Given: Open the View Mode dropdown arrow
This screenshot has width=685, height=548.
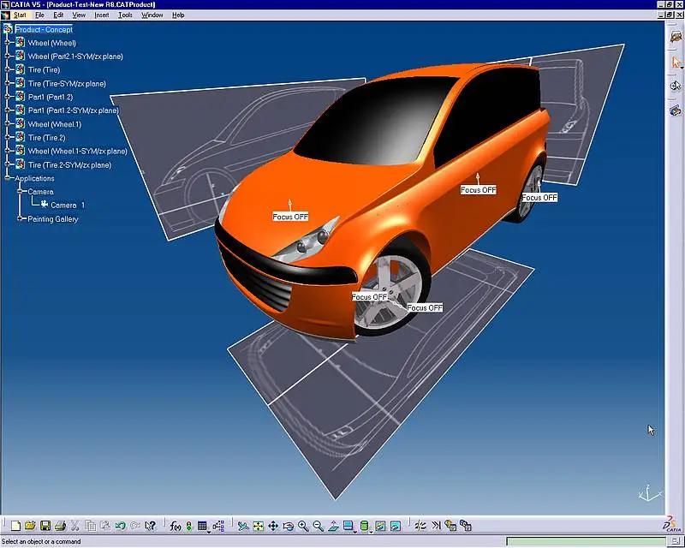Looking at the screenshot, I should [x=371, y=532].
